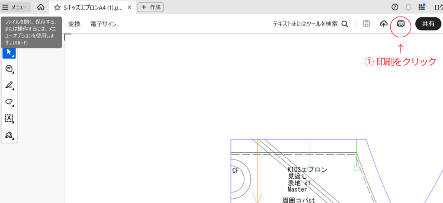Click the notifications bell icon
The width and height of the screenshot is (443, 203).
408,7
